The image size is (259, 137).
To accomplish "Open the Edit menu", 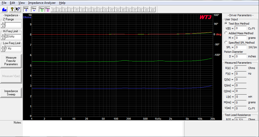I will pyautogui.click(x=12, y=3).
